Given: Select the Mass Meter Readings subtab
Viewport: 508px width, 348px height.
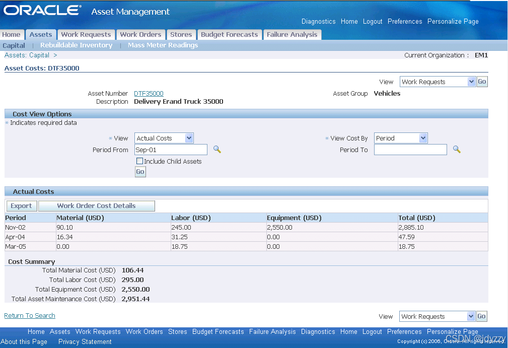Looking at the screenshot, I should [x=163, y=45].
